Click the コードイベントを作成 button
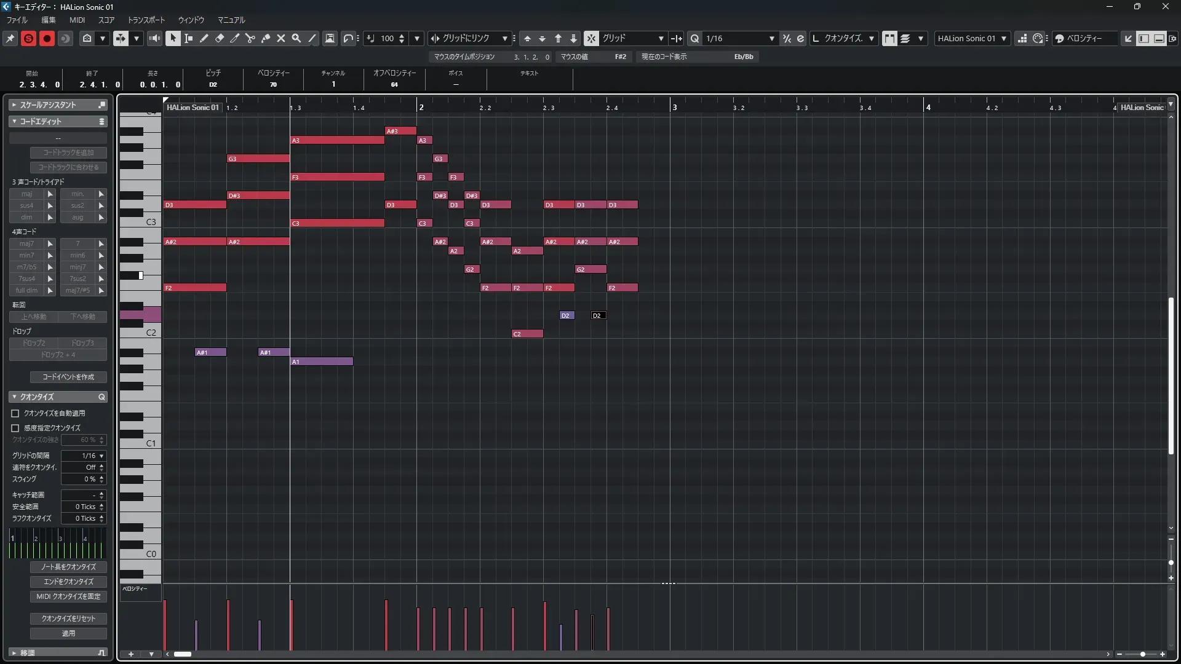This screenshot has height=664, width=1181. [68, 377]
